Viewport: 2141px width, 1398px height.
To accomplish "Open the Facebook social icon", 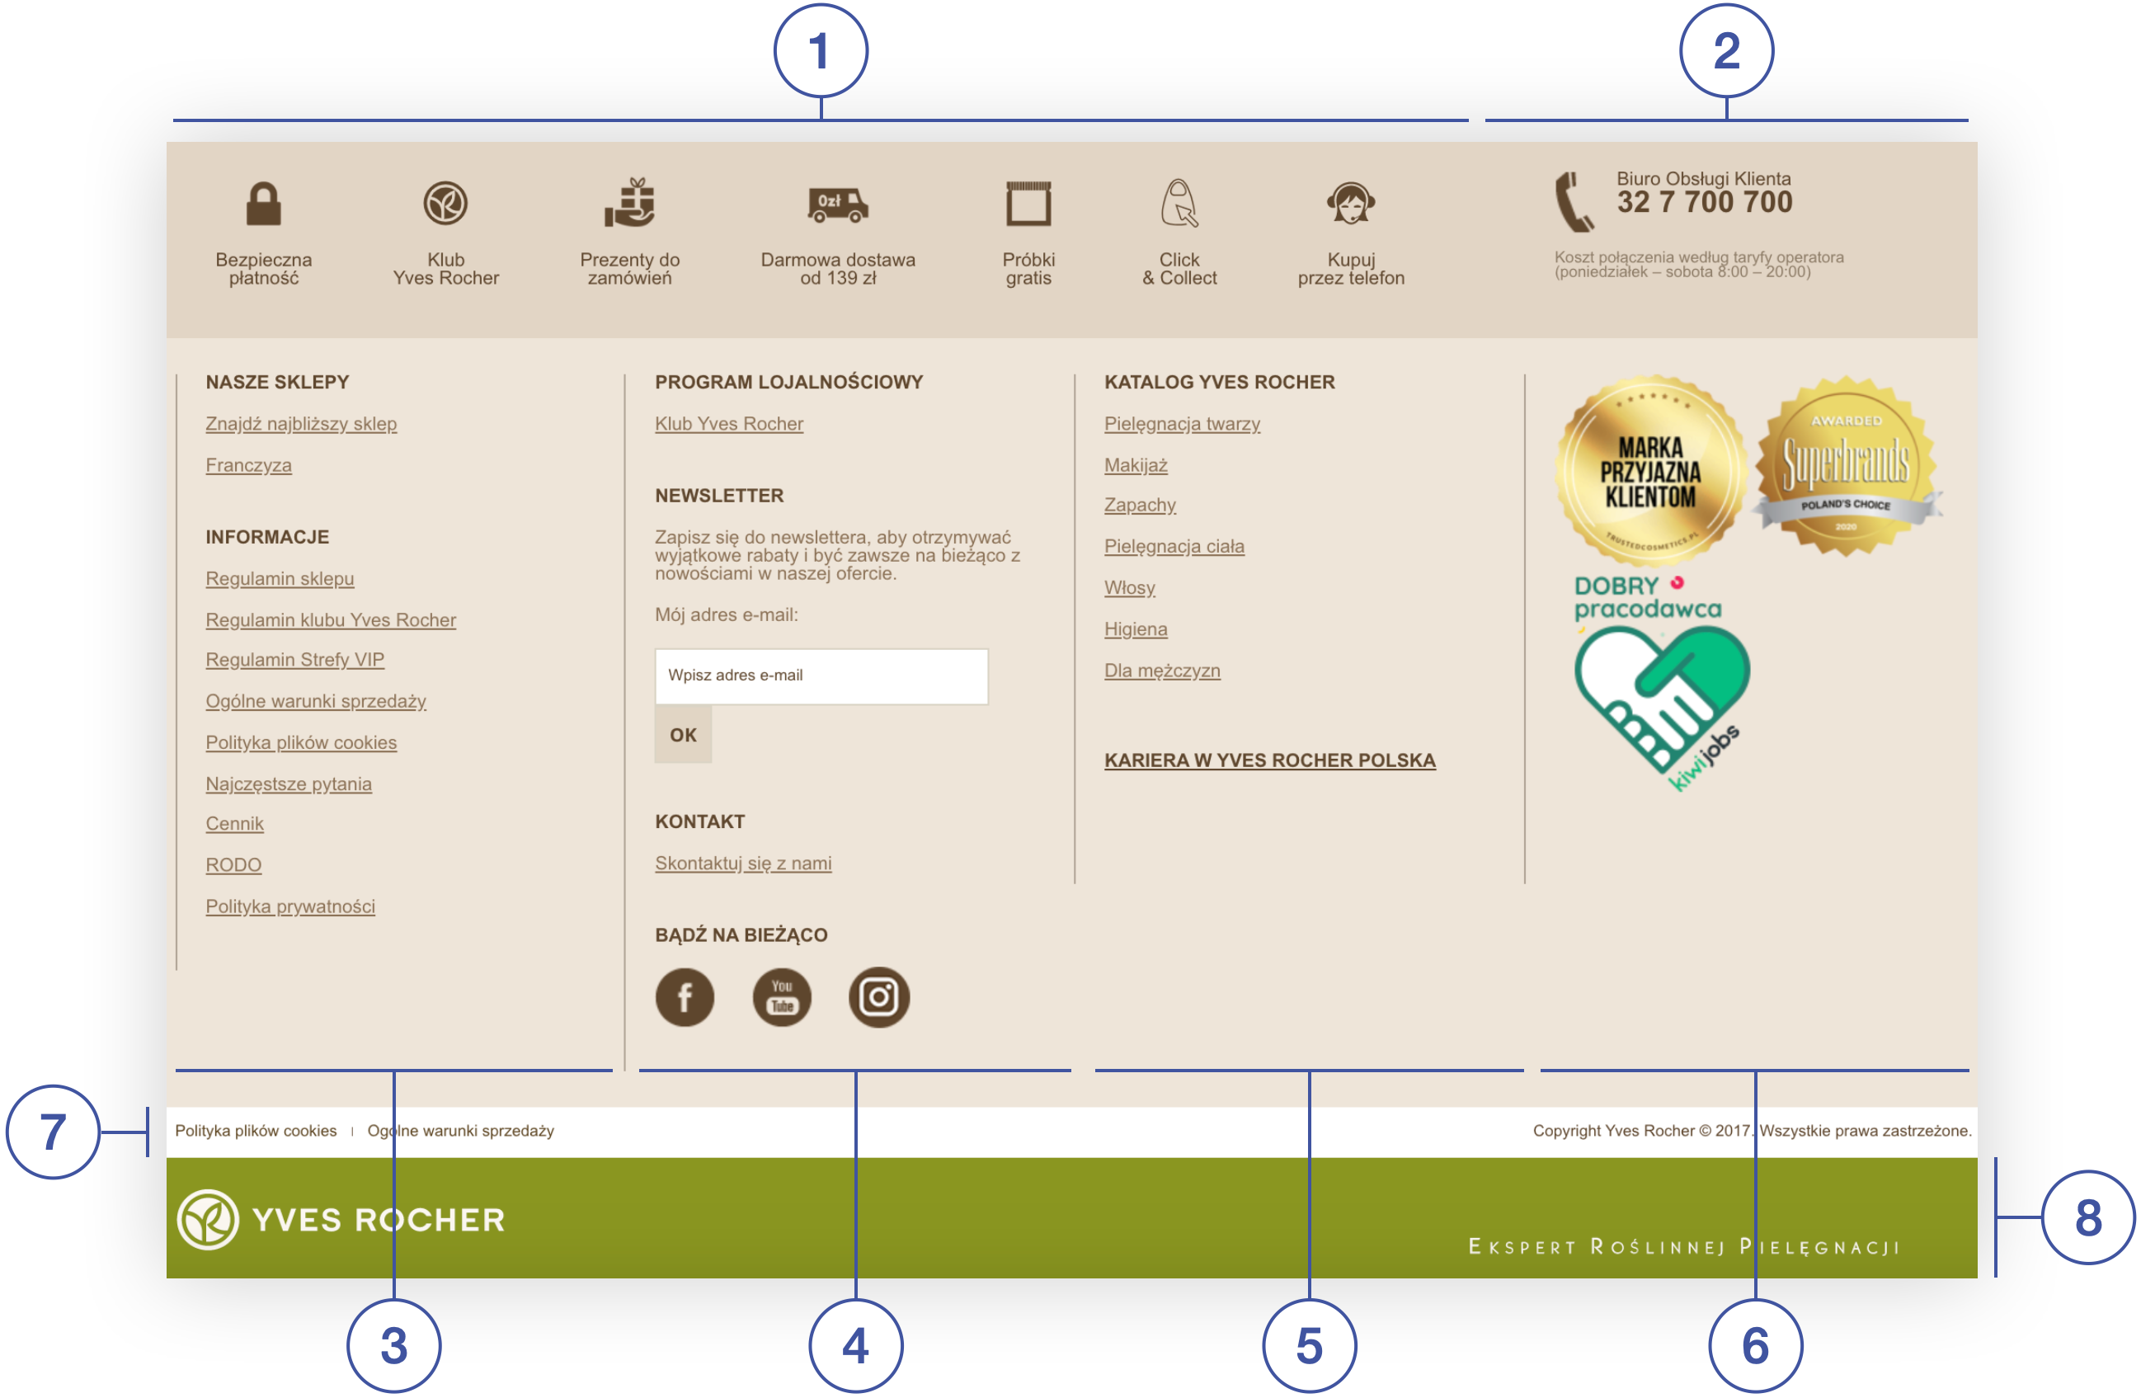I will [x=685, y=997].
